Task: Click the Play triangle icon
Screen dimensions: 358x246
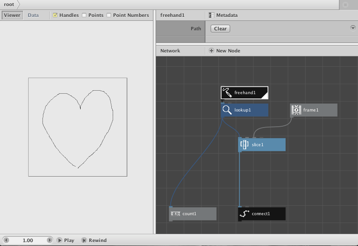Action: pos(59,240)
